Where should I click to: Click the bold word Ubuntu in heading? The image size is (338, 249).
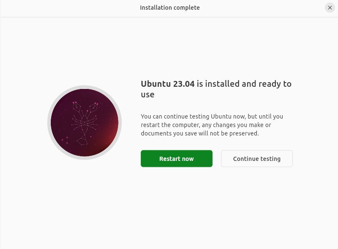click(156, 84)
